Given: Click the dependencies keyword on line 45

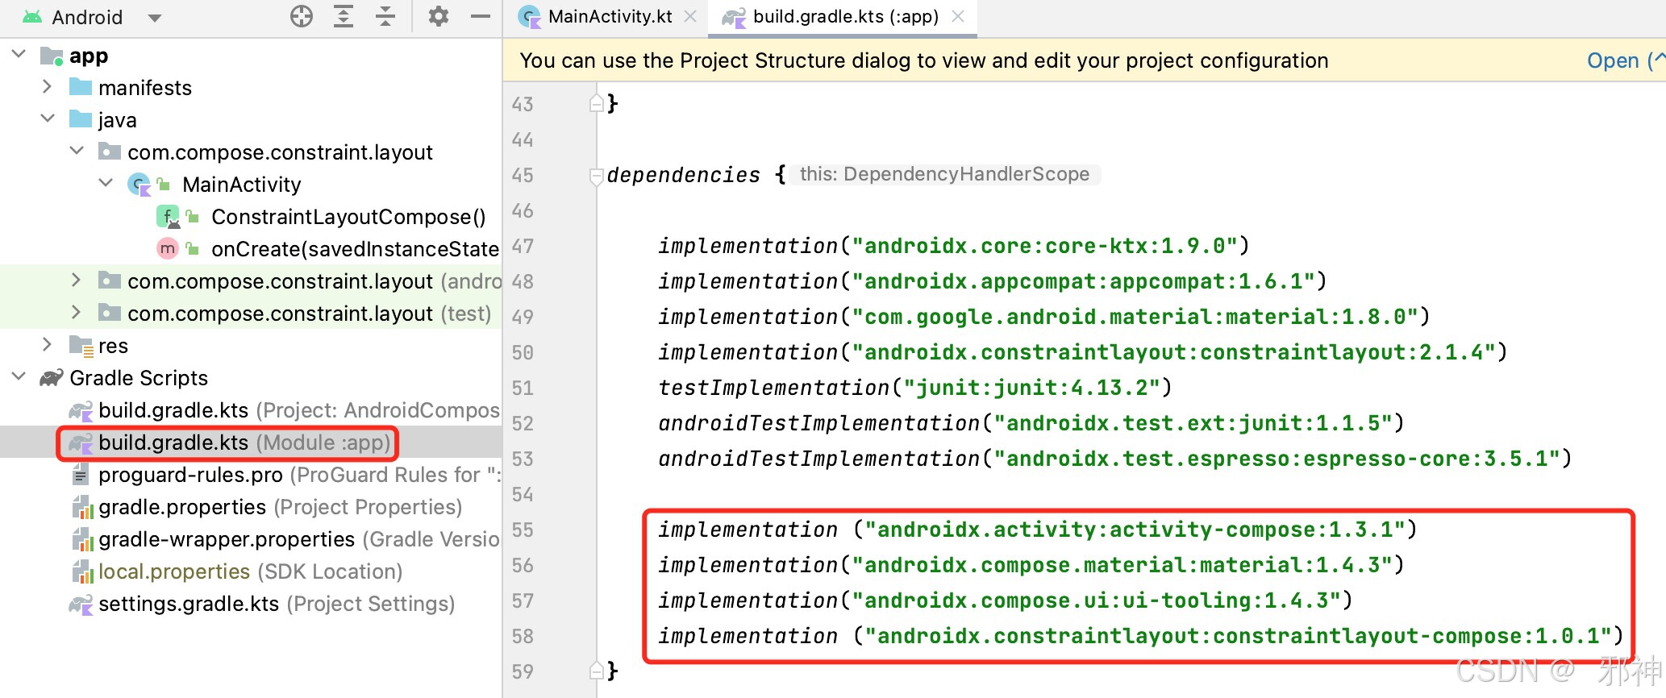Looking at the screenshot, I should click(683, 175).
